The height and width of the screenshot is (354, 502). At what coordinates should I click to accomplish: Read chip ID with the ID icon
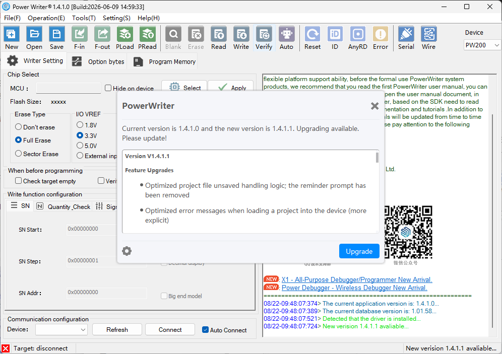point(335,38)
